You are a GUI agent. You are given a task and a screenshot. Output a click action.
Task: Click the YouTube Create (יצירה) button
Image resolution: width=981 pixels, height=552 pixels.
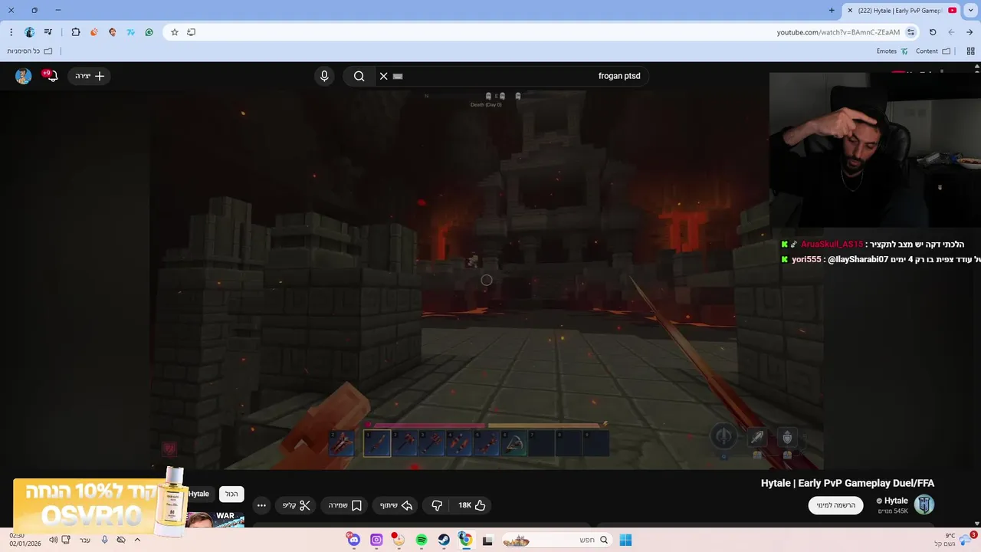click(90, 76)
